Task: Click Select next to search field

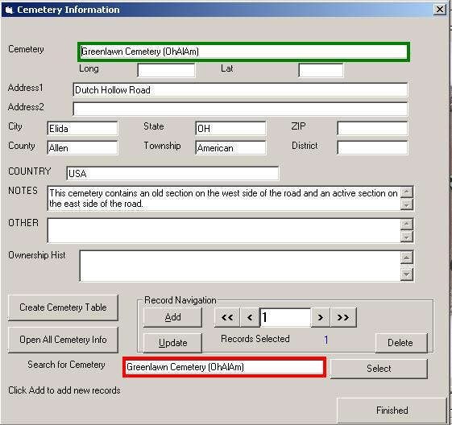Action: click(379, 369)
